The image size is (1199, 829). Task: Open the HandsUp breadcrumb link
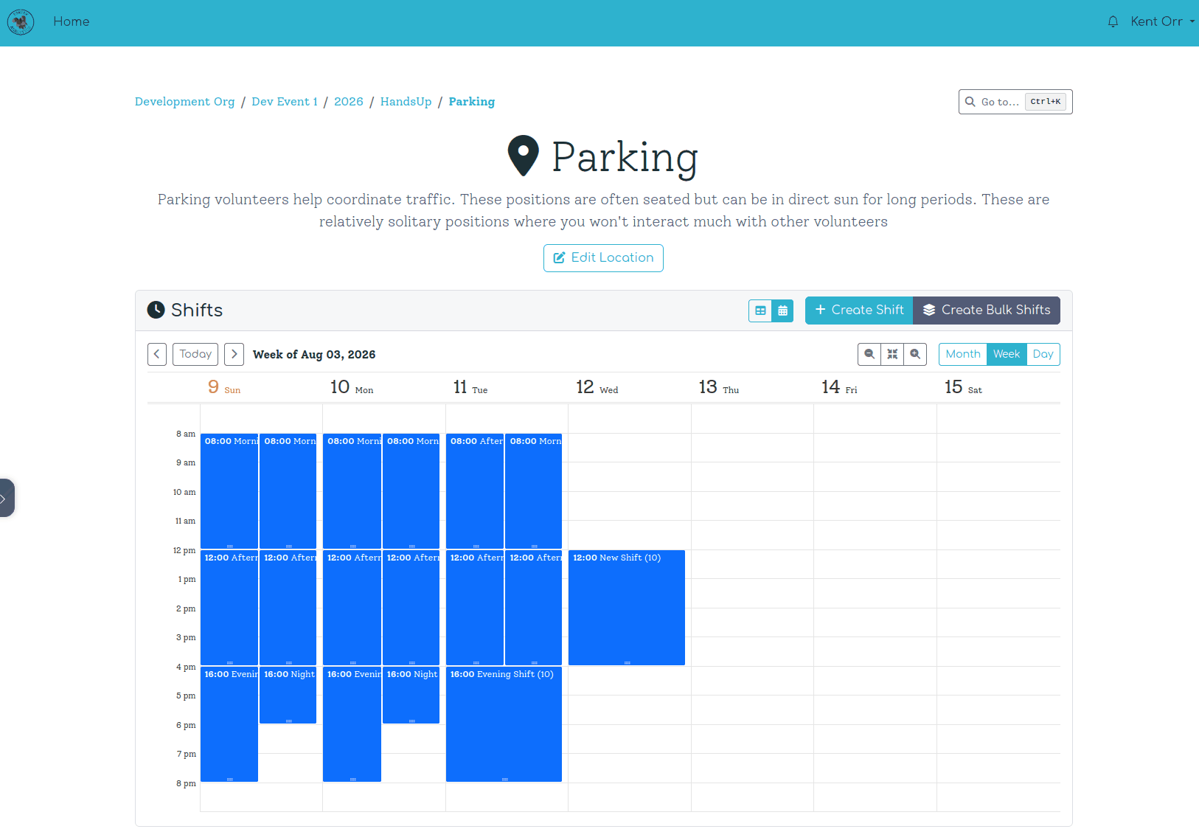406,102
